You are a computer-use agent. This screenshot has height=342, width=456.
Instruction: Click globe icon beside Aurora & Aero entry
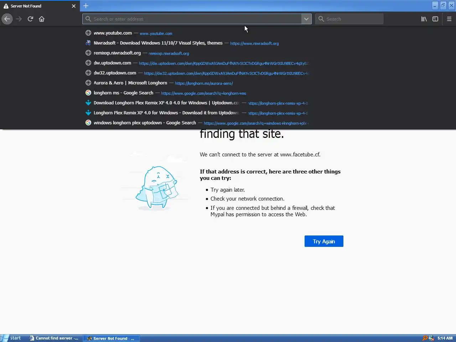[x=88, y=83]
